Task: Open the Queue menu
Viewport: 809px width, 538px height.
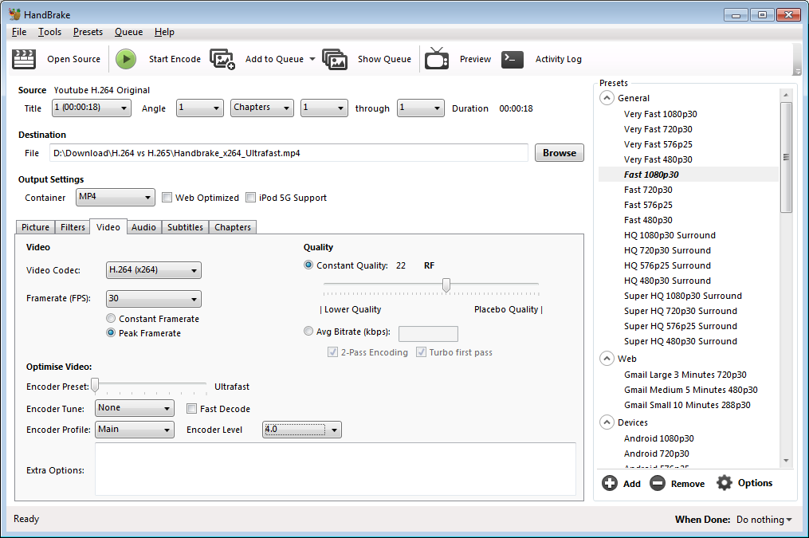Action: tap(128, 32)
